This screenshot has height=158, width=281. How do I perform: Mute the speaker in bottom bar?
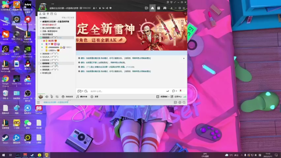click(47, 97)
